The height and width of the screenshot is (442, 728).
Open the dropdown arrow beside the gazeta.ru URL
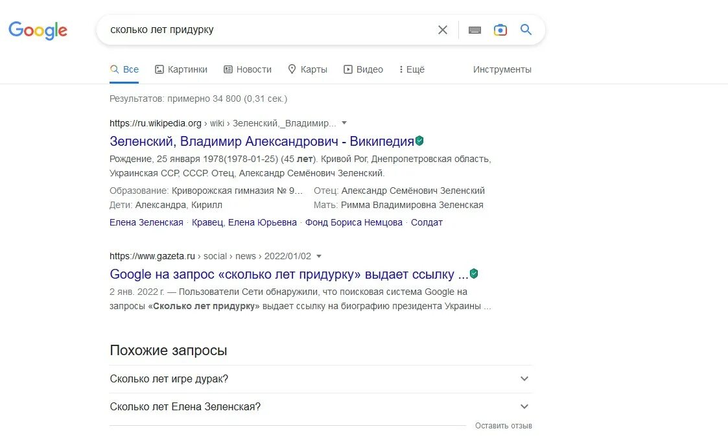point(319,256)
